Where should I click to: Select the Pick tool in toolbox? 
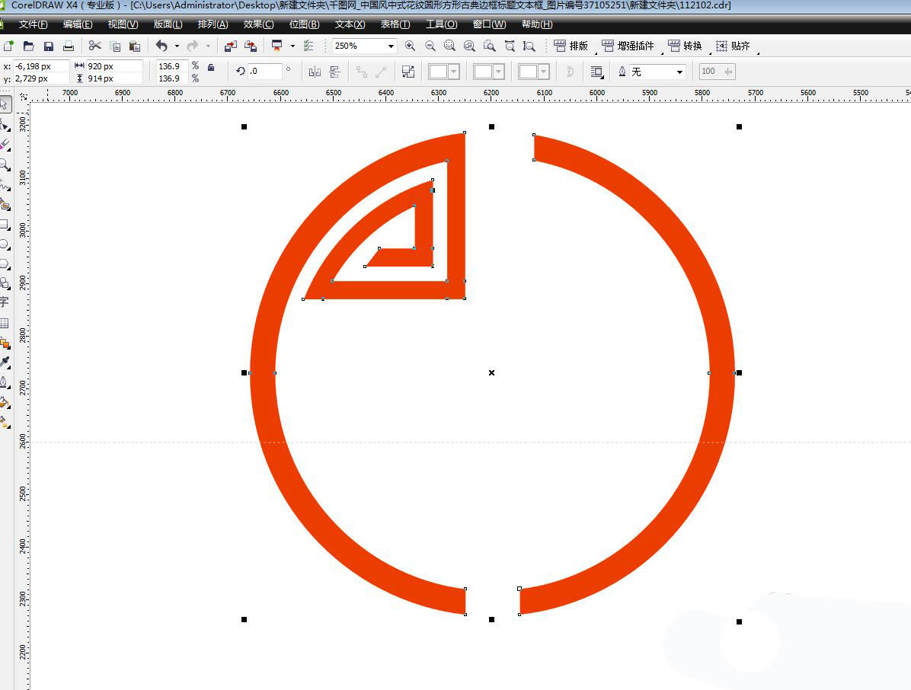(x=5, y=104)
